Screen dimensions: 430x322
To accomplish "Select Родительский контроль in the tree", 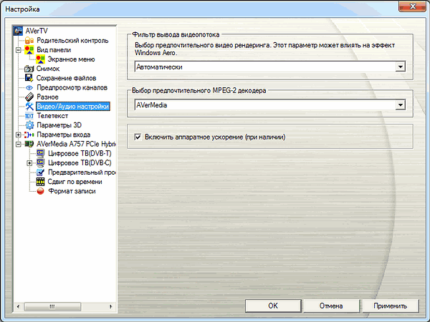I will click(x=72, y=41).
